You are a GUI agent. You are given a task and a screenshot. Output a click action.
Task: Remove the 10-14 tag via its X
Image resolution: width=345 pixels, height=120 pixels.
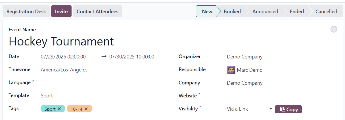(86, 109)
